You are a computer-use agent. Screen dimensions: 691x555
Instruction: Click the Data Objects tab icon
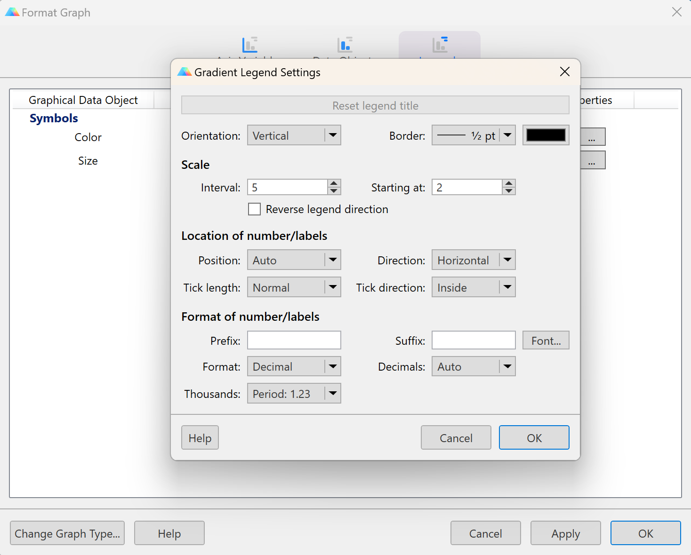pos(345,45)
